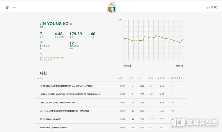222x132 pixels.
Task: Click week 45 in Lotte Championship row
Action: [133, 111]
